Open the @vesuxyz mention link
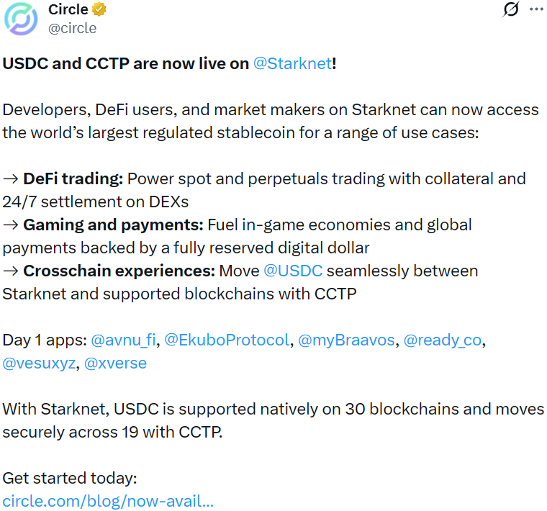The width and height of the screenshot is (547, 511). tap(39, 363)
